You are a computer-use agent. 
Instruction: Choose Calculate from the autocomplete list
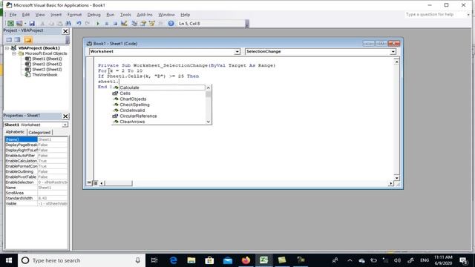pos(159,88)
